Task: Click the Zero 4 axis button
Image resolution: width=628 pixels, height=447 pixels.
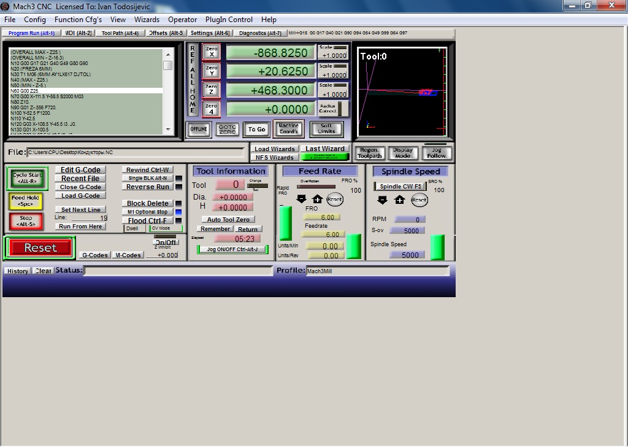Action: tap(212, 109)
